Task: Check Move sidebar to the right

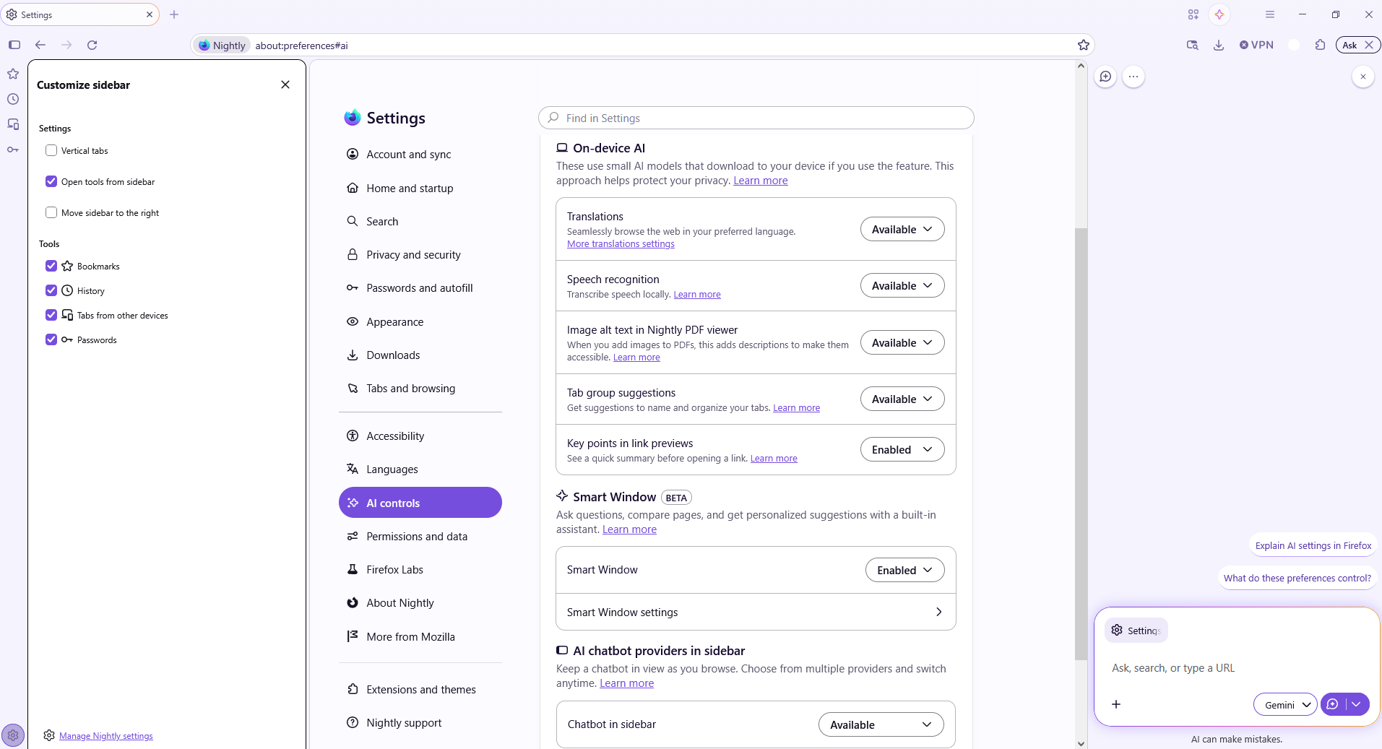Action: tap(51, 212)
